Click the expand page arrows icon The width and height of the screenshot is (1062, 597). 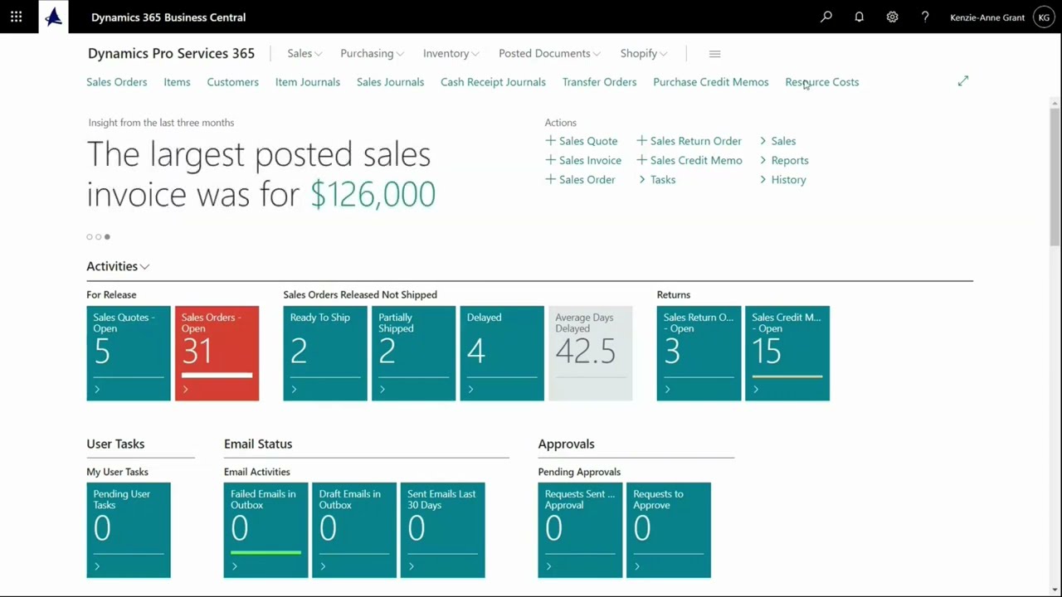pos(962,81)
